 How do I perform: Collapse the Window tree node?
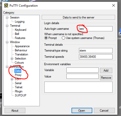7,42
